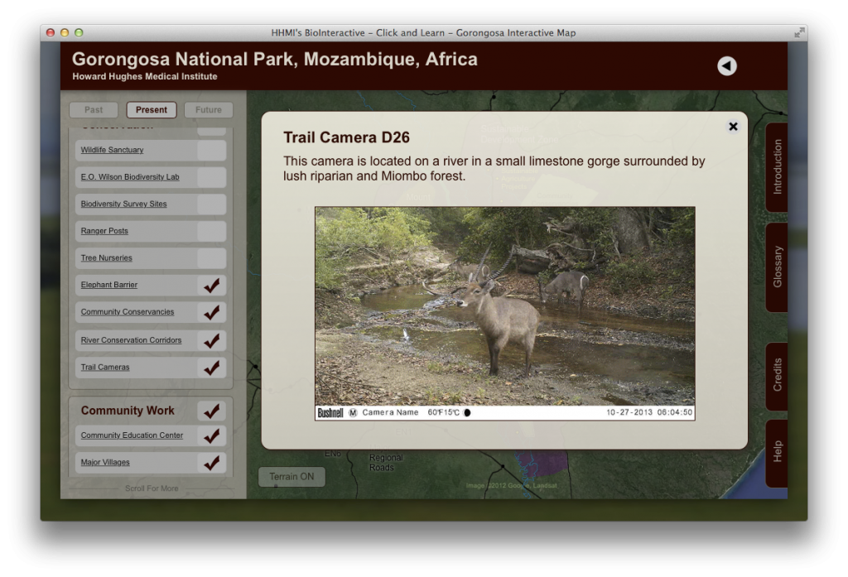Viewport: 848px width, 577px height.
Task: Toggle the Terrain ON button
Action: (x=291, y=476)
